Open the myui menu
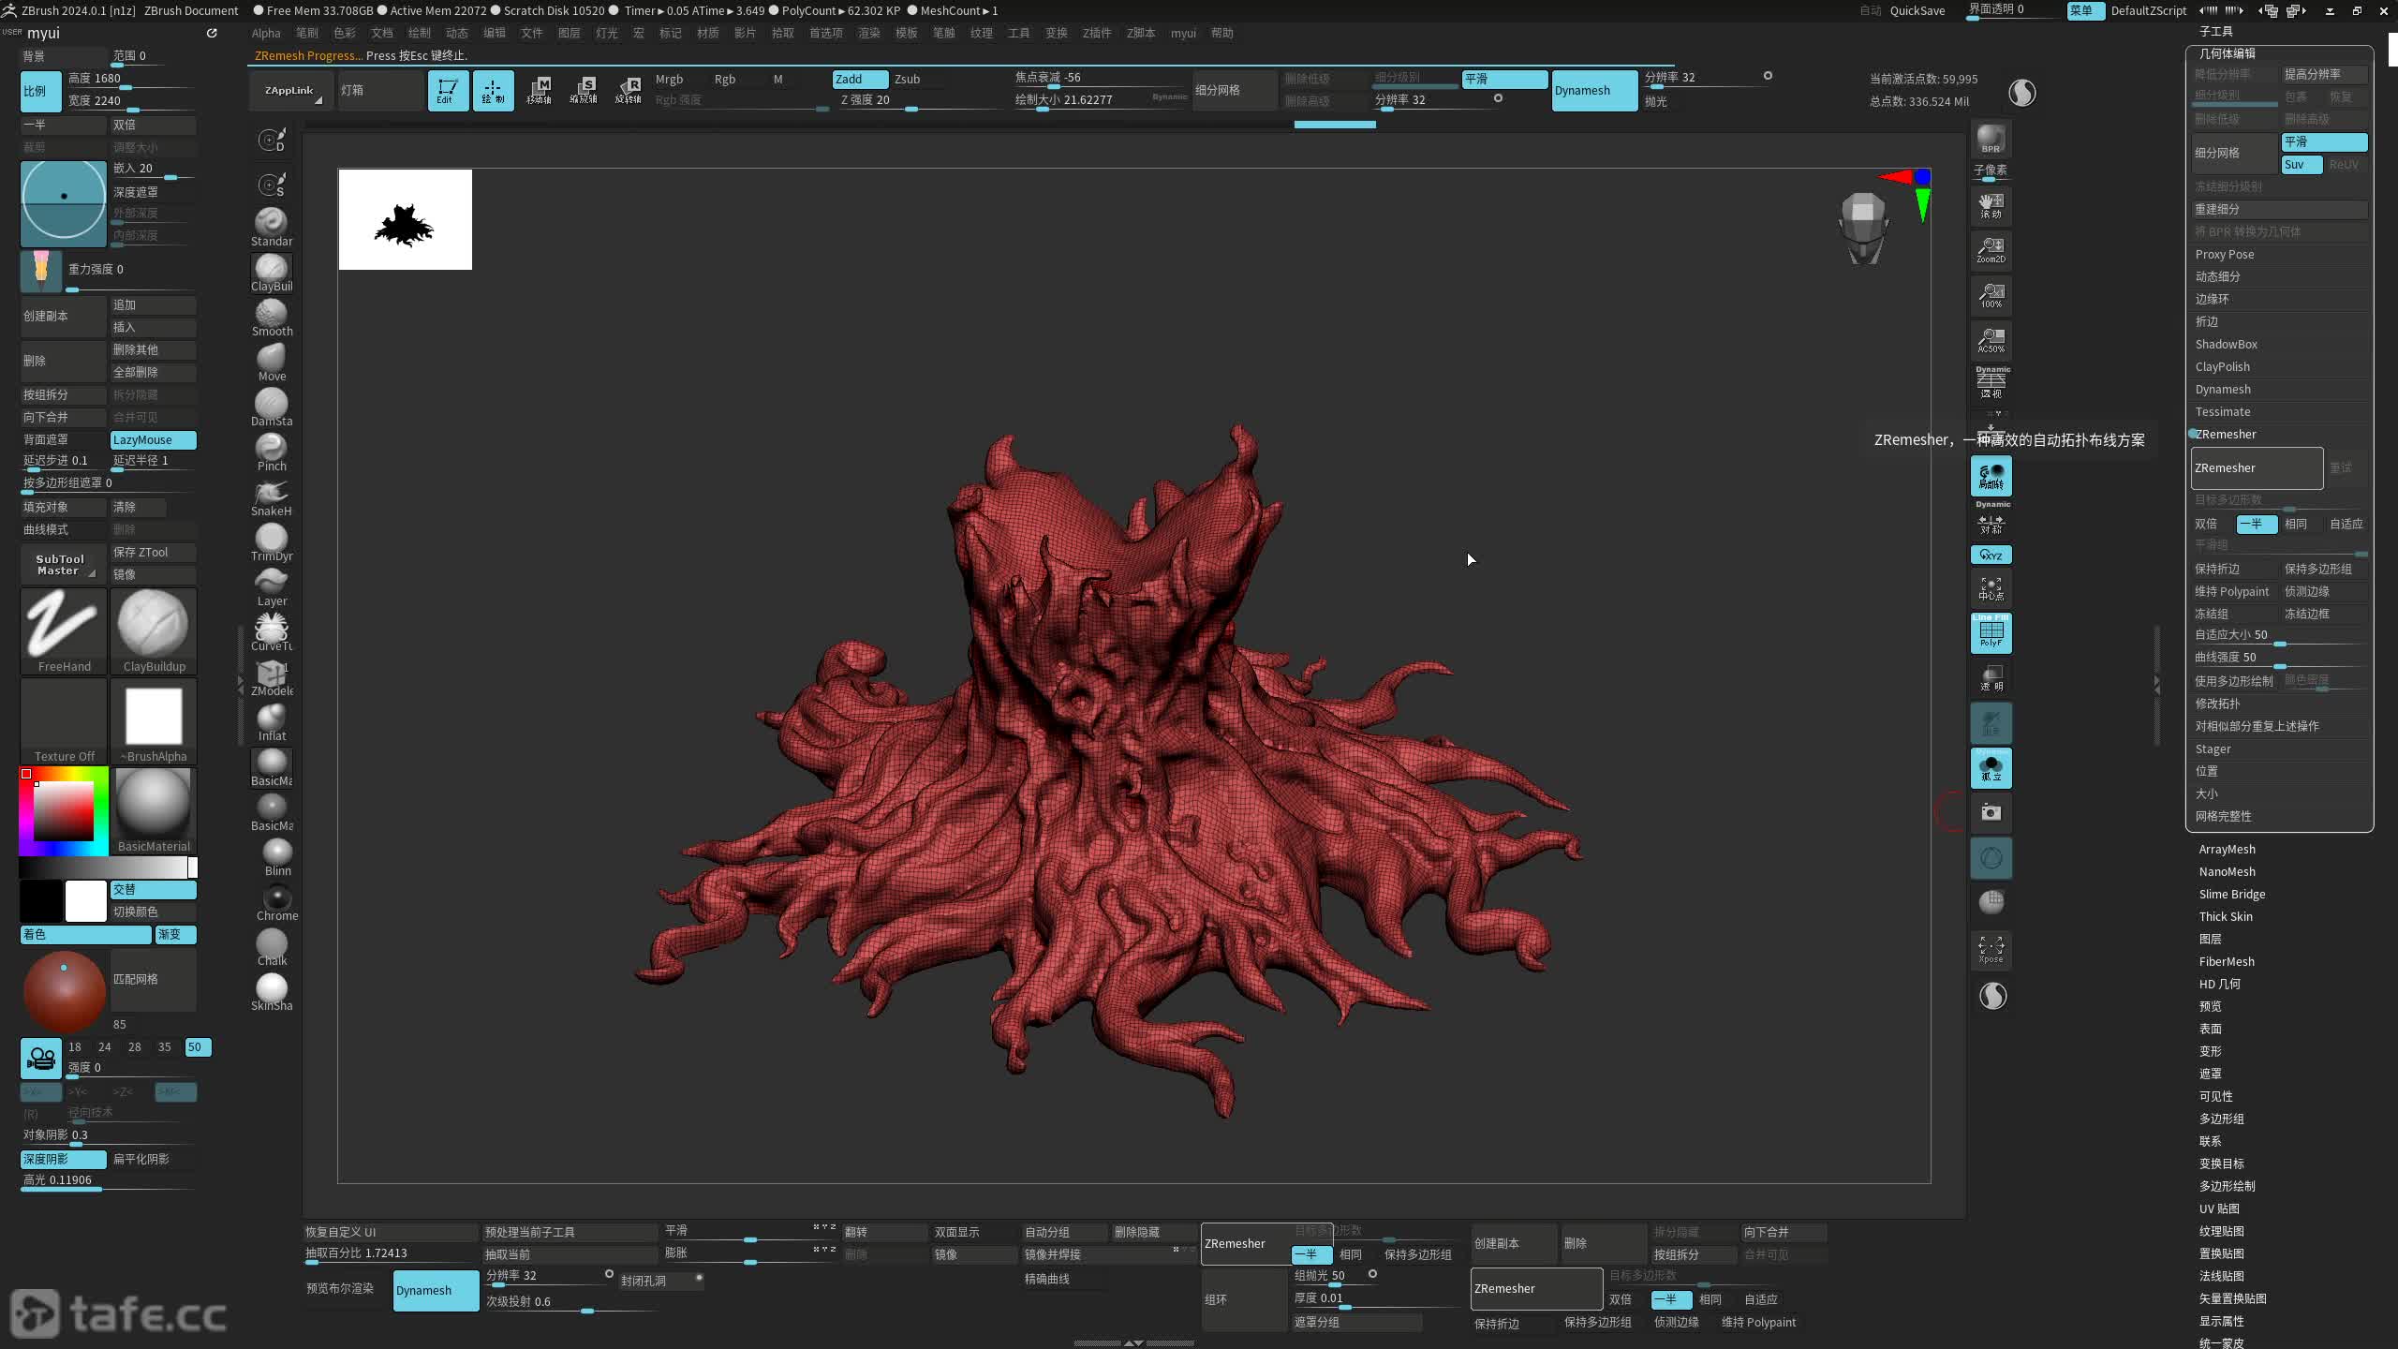 (1182, 33)
